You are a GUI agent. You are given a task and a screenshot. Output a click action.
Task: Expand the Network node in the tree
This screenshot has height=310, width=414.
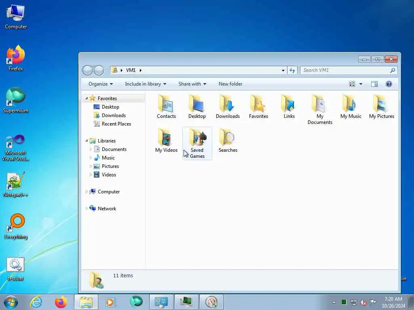87,209
